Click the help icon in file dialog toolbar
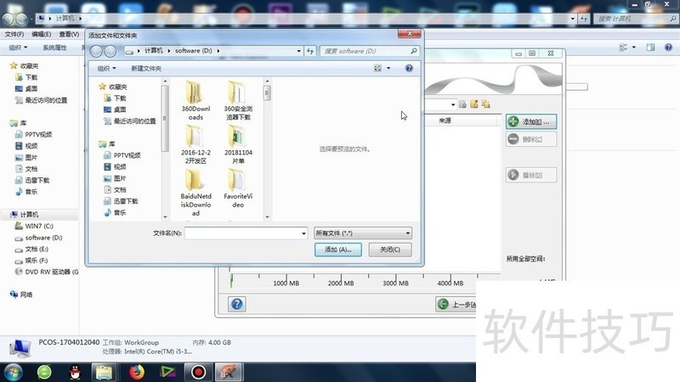This screenshot has height=382, width=680. point(409,68)
